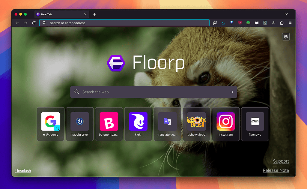Viewport: 307px width, 189px height.
Task: Open the Extensions puzzle piece menu
Action: 282,23
